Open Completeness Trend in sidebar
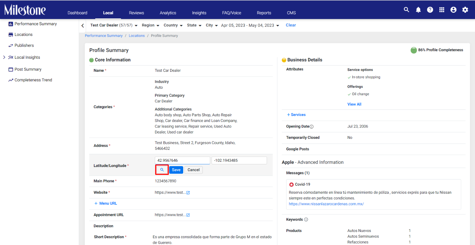Image resolution: width=475 pixels, height=245 pixels. (33, 80)
